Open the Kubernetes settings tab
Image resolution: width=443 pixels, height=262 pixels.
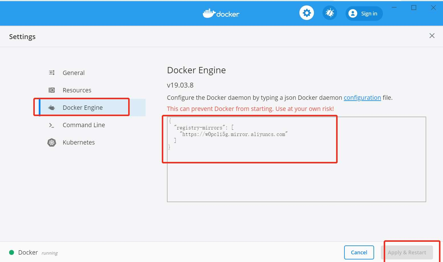(x=93, y=142)
